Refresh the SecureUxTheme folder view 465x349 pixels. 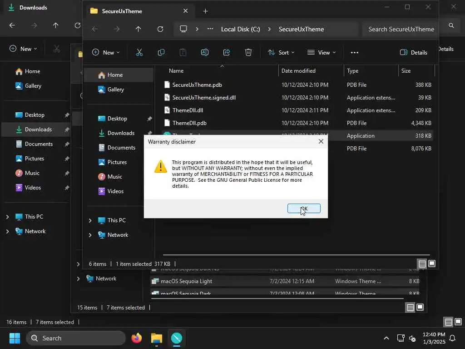tap(160, 29)
